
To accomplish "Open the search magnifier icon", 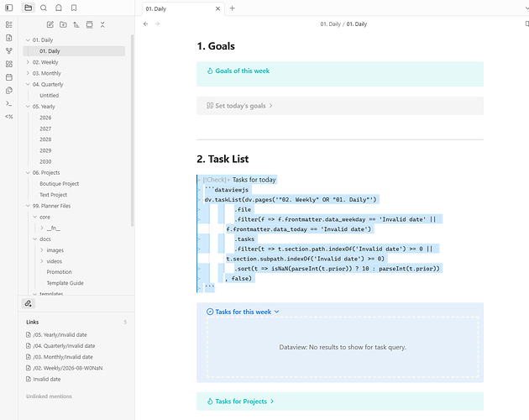I will 44,8.
